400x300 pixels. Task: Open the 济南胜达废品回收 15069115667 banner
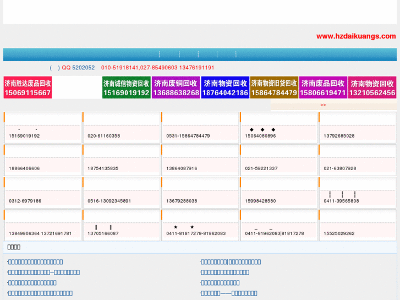[x=28, y=88]
